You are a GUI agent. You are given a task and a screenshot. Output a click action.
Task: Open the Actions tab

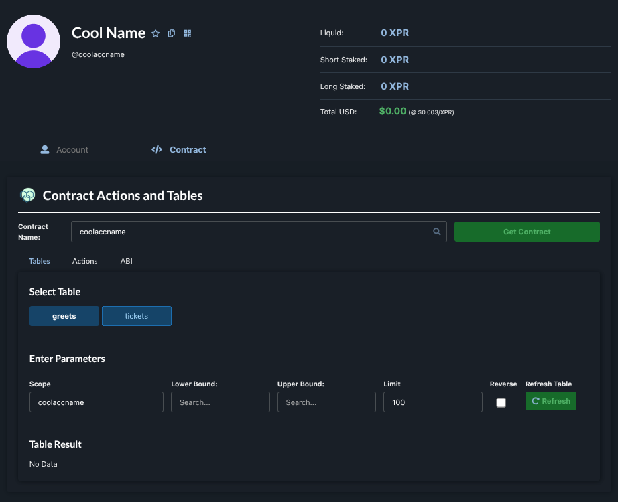[84, 261]
